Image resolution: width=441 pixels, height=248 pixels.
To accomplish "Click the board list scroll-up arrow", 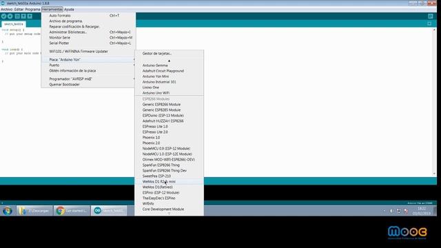I will point(169,61).
